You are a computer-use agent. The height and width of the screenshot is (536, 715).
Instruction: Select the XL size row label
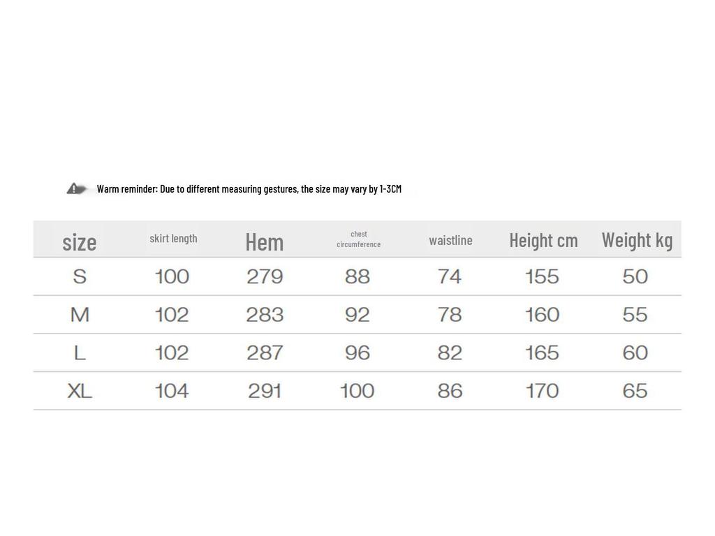coord(80,391)
